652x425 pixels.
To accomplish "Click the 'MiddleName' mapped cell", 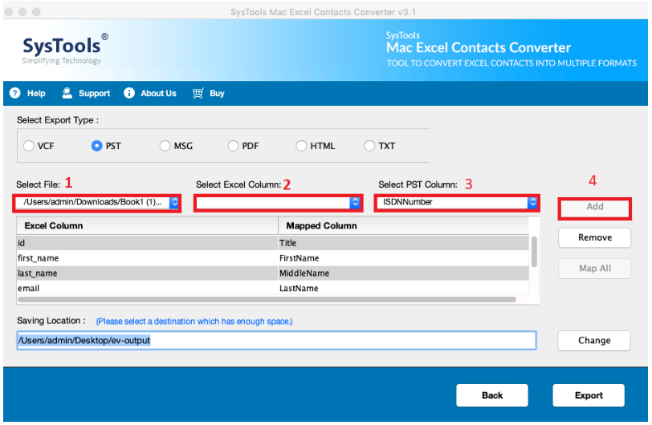I will coord(404,273).
